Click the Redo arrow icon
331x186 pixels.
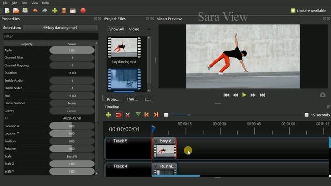click(45, 10)
